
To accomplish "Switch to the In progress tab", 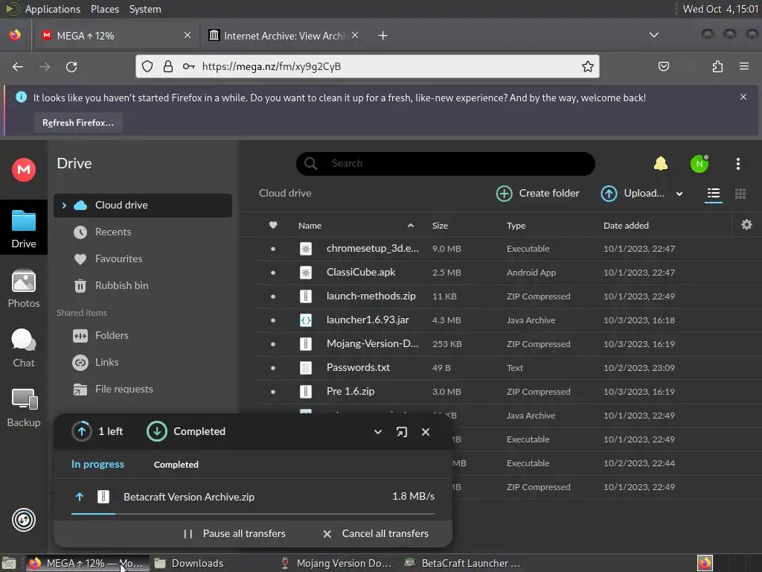I will 97,465.
